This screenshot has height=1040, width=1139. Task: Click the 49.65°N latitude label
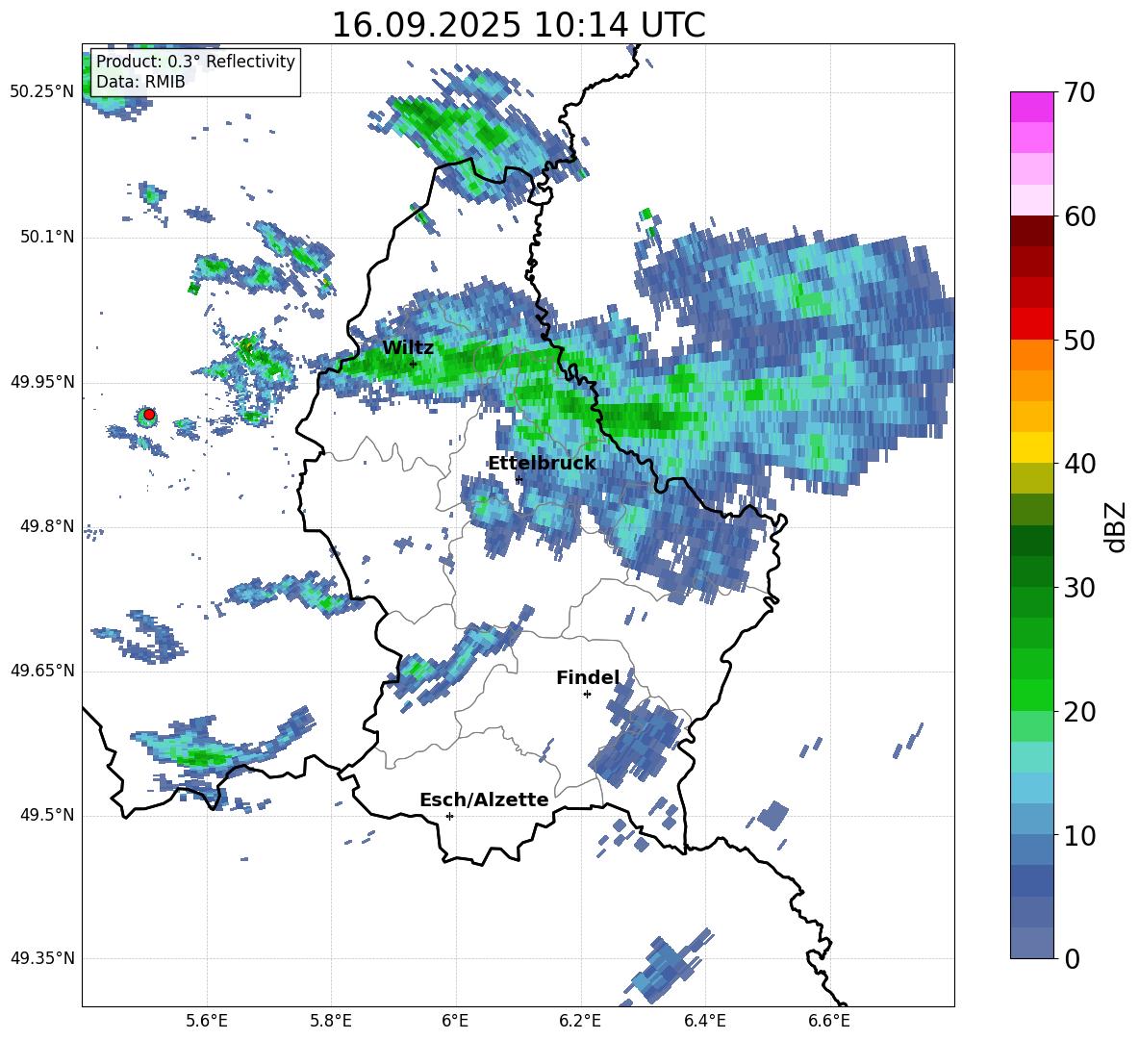(x=42, y=671)
